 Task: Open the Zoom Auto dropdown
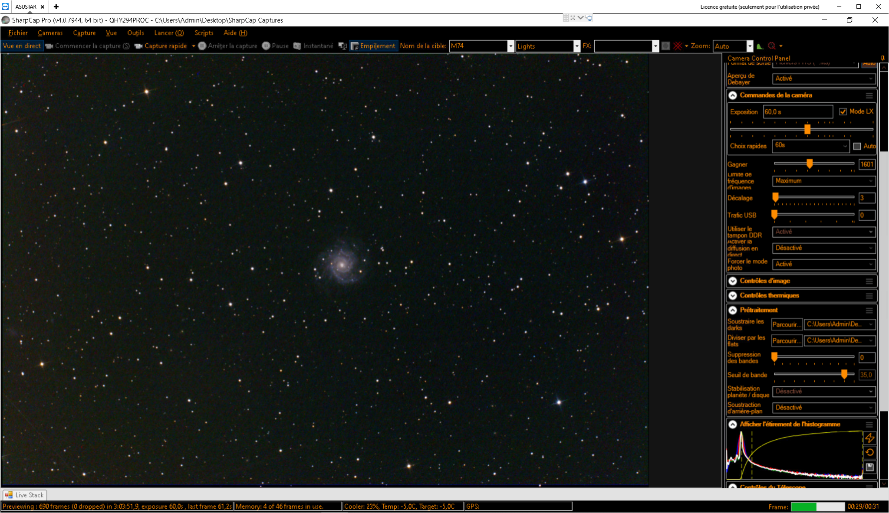click(750, 46)
